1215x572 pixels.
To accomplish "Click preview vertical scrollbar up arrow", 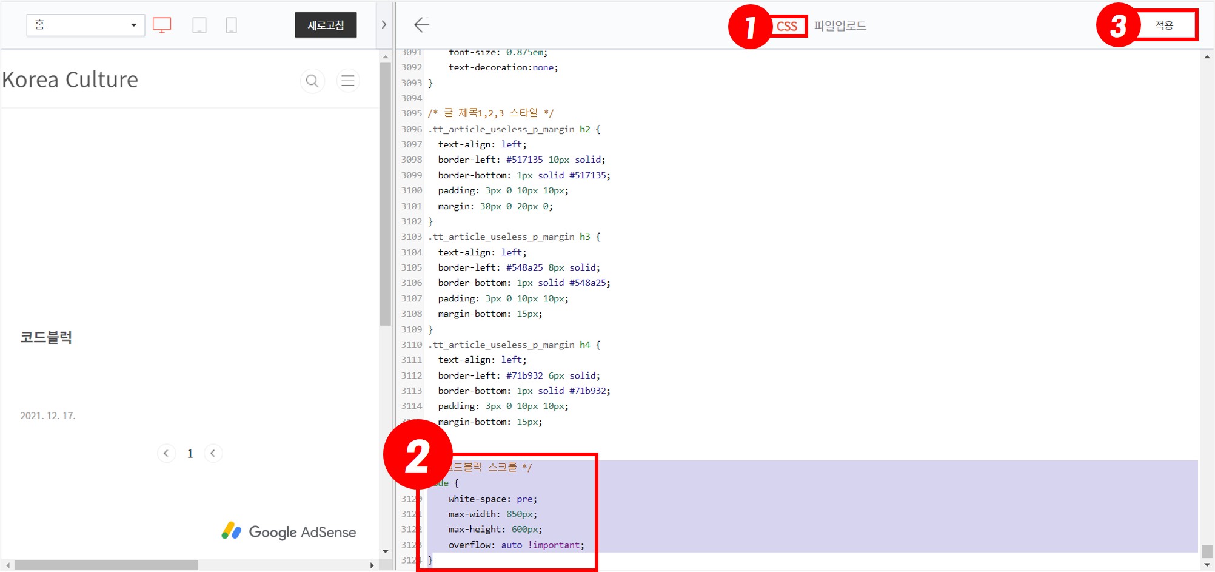I will pos(386,56).
